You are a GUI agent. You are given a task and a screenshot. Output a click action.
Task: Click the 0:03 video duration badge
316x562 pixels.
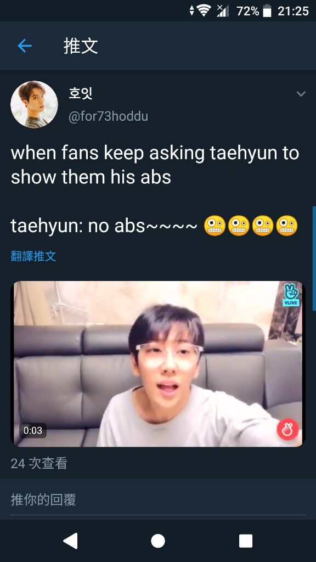(x=32, y=430)
